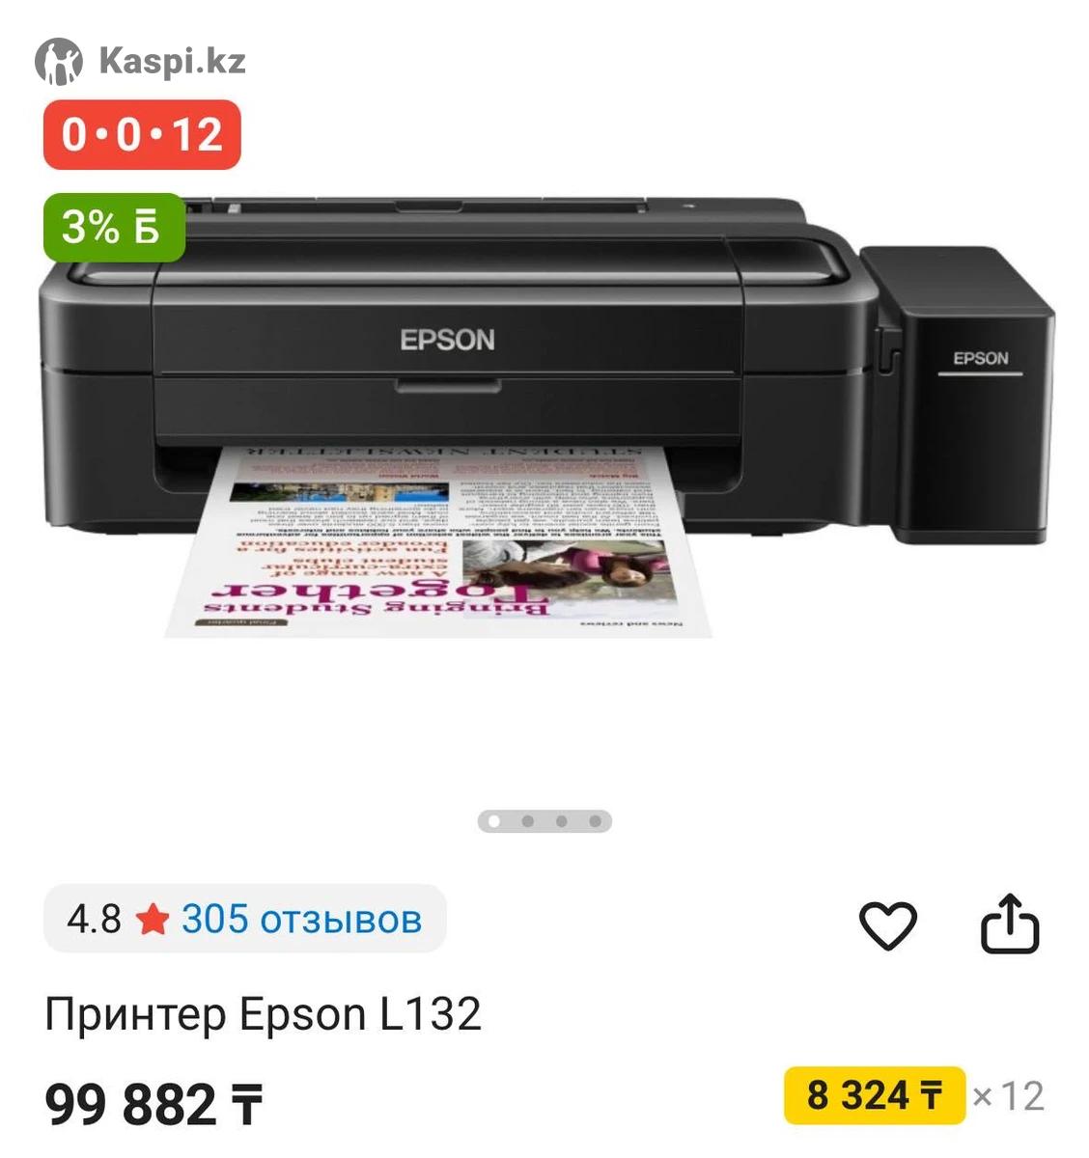This screenshot has height=1158, width=1089.
Task: Open the 305 отзывов reviews link
Action: click(x=301, y=920)
